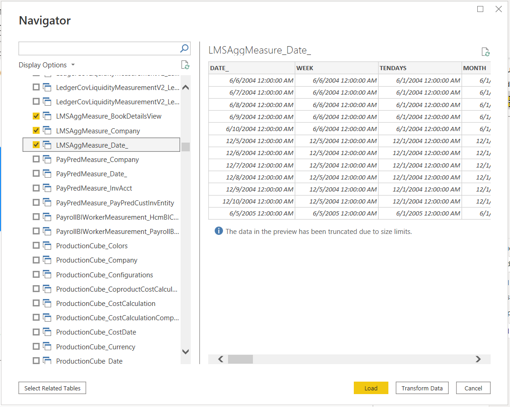This screenshot has width=510, height=407.
Task: Click the table icon next to ProductionCube_Colors
Action: (47, 246)
